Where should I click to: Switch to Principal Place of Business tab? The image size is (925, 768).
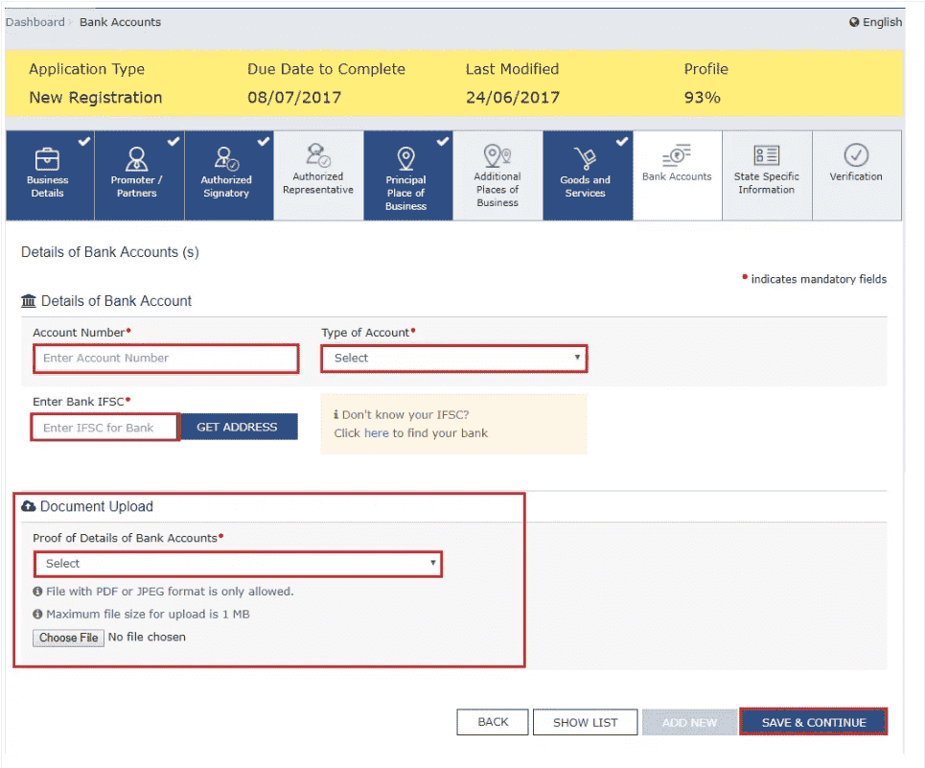408,175
